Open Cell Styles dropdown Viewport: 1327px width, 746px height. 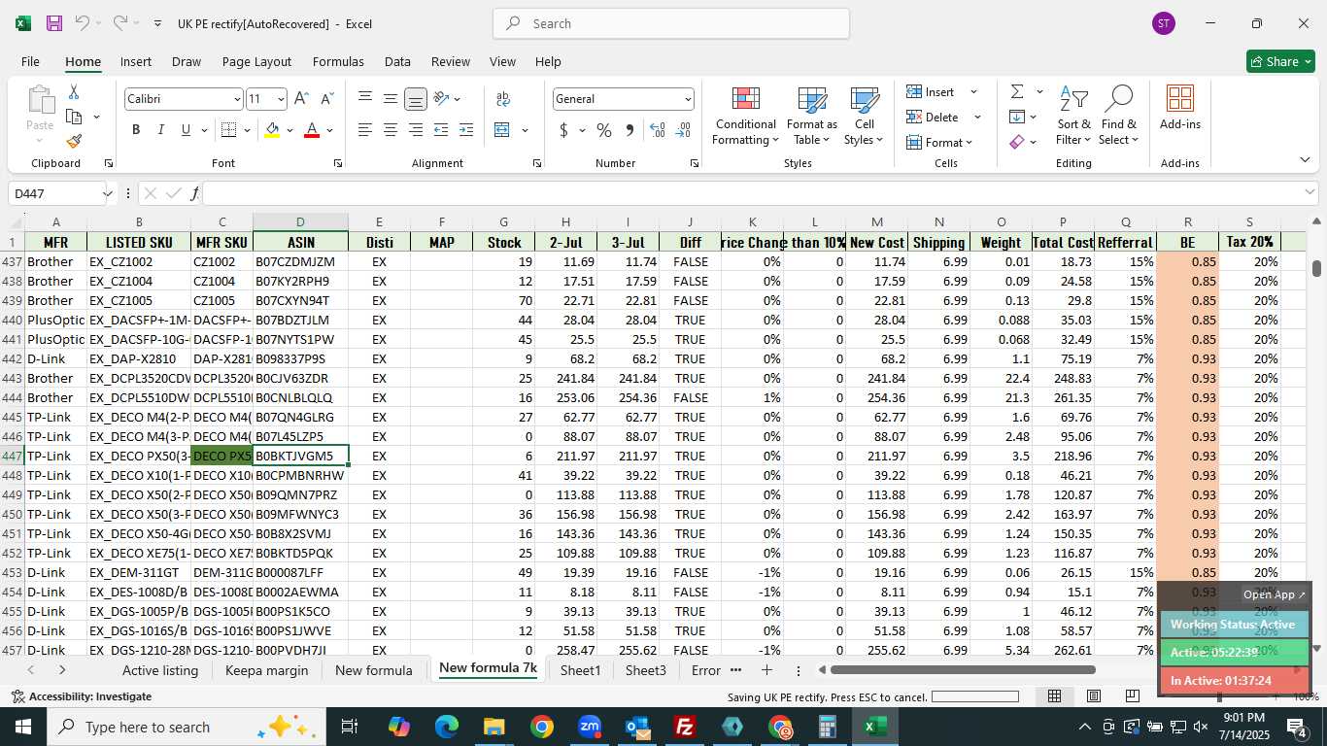point(865,117)
